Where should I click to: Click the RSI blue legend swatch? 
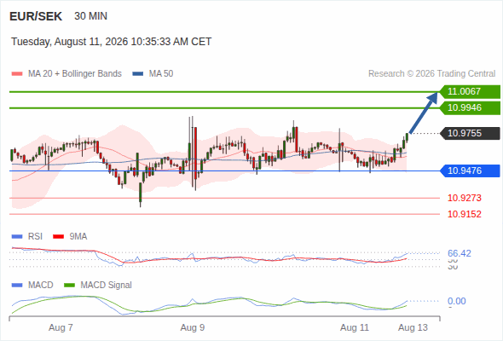[17, 237]
